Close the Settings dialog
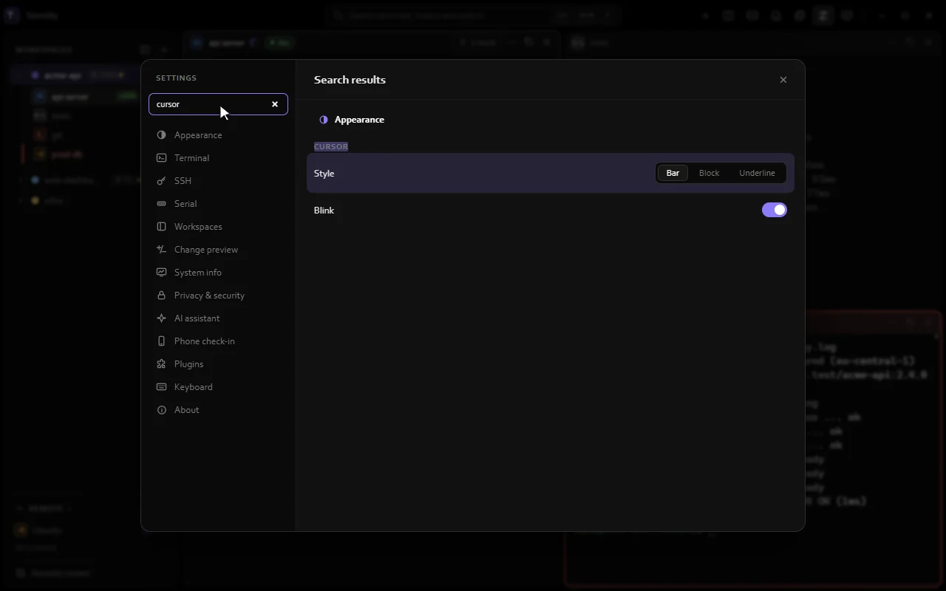Image resolution: width=946 pixels, height=591 pixels. [783, 80]
